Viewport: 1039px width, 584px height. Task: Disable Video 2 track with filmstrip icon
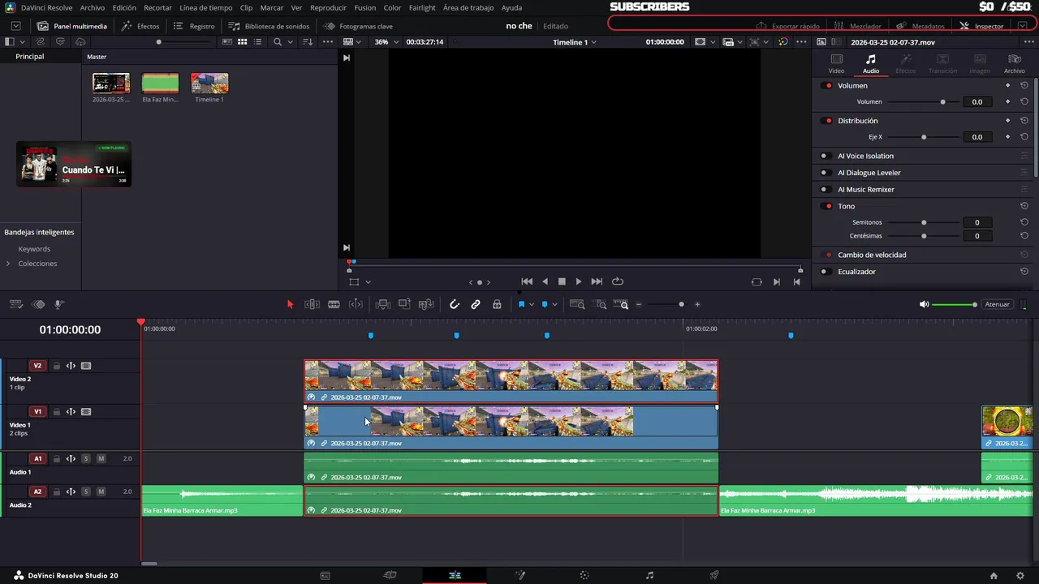pyautogui.click(x=86, y=366)
